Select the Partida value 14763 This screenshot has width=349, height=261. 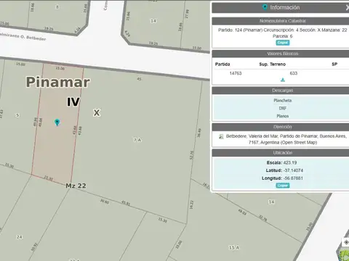click(236, 73)
